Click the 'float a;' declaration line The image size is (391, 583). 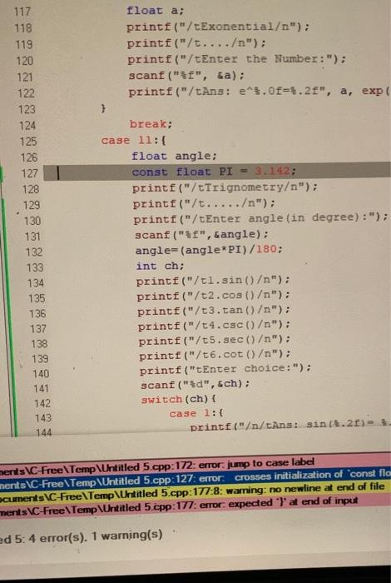coord(155,10)
